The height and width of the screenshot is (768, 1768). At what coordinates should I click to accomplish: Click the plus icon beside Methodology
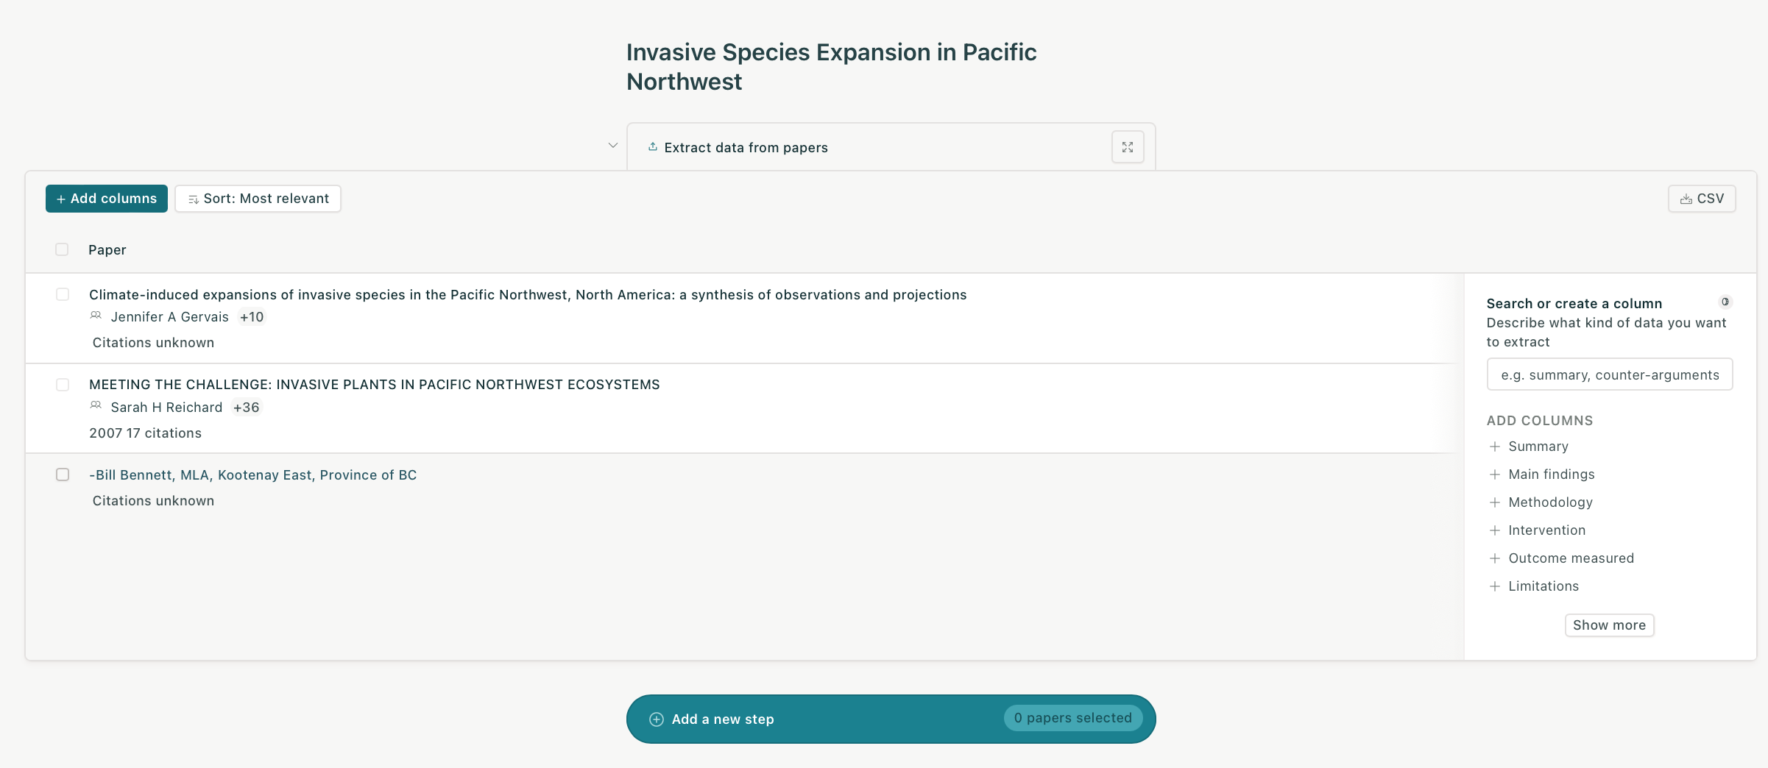(1494, 502)
